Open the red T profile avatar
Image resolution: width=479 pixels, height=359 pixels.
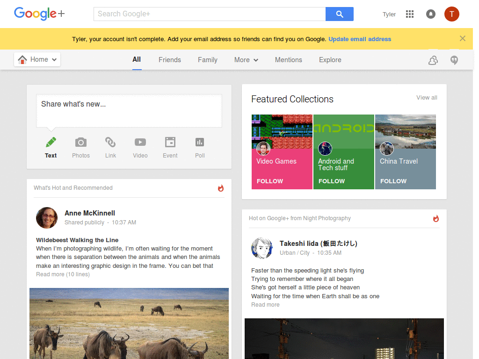click(451, 14)
